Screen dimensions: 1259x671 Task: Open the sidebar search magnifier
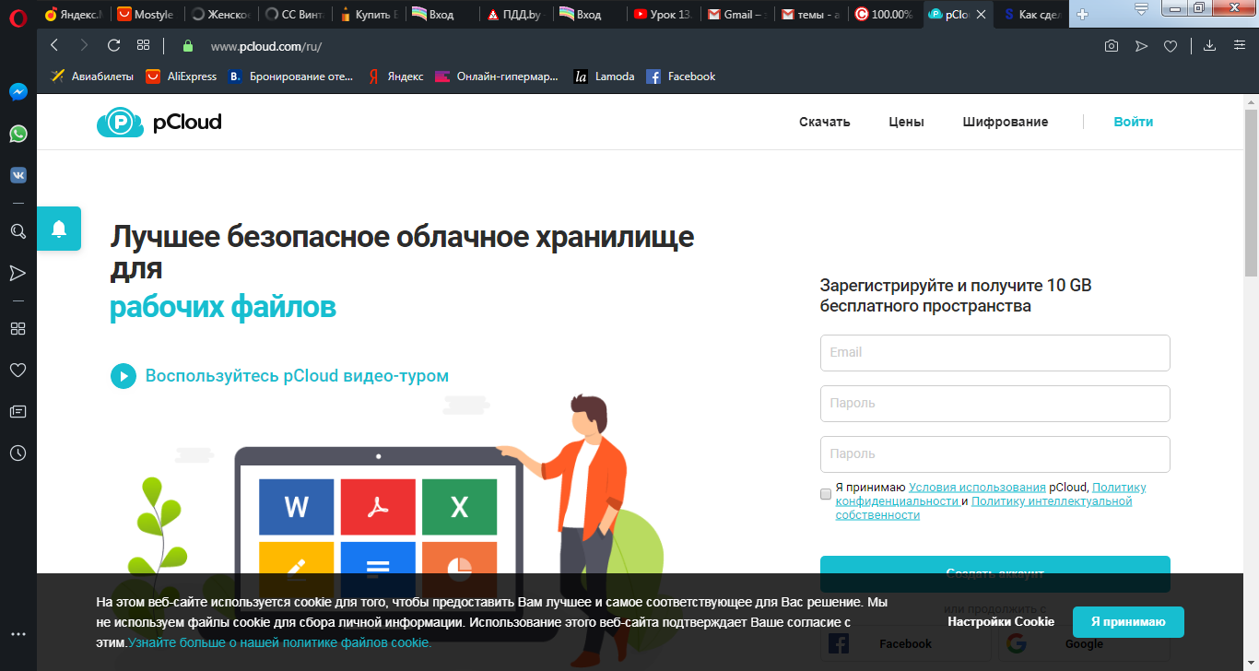click(x=18, y=230)
